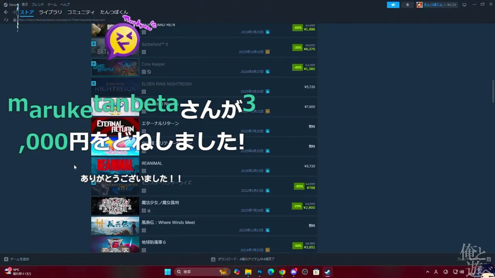Open the Steam announcements megaphone button
Viewport: 495px width, 278px height.
point(393,5)
